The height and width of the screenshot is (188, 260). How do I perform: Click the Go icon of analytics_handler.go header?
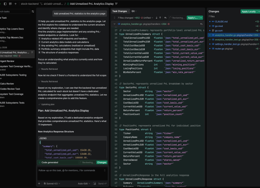click(x=119, y=24)
